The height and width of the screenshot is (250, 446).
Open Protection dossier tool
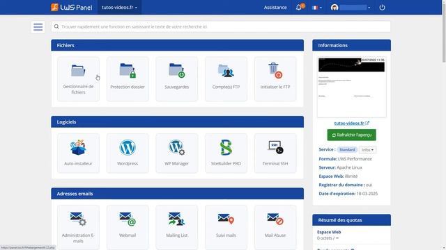coord(128,78)
